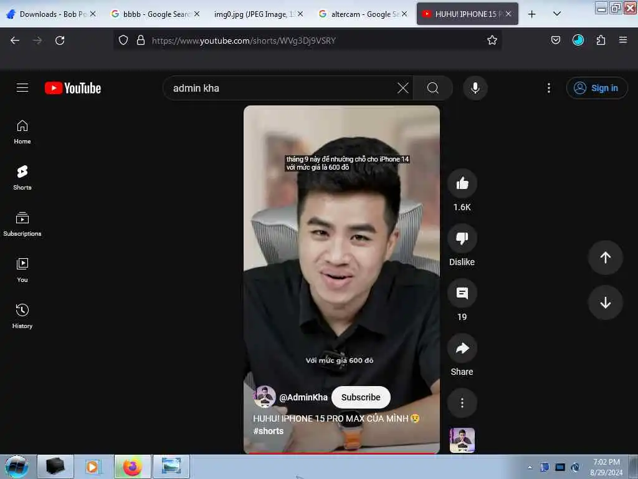This screenshot has width=638, height=479.
Task: Clear the search text with X
Action: [x=403, y=88]
